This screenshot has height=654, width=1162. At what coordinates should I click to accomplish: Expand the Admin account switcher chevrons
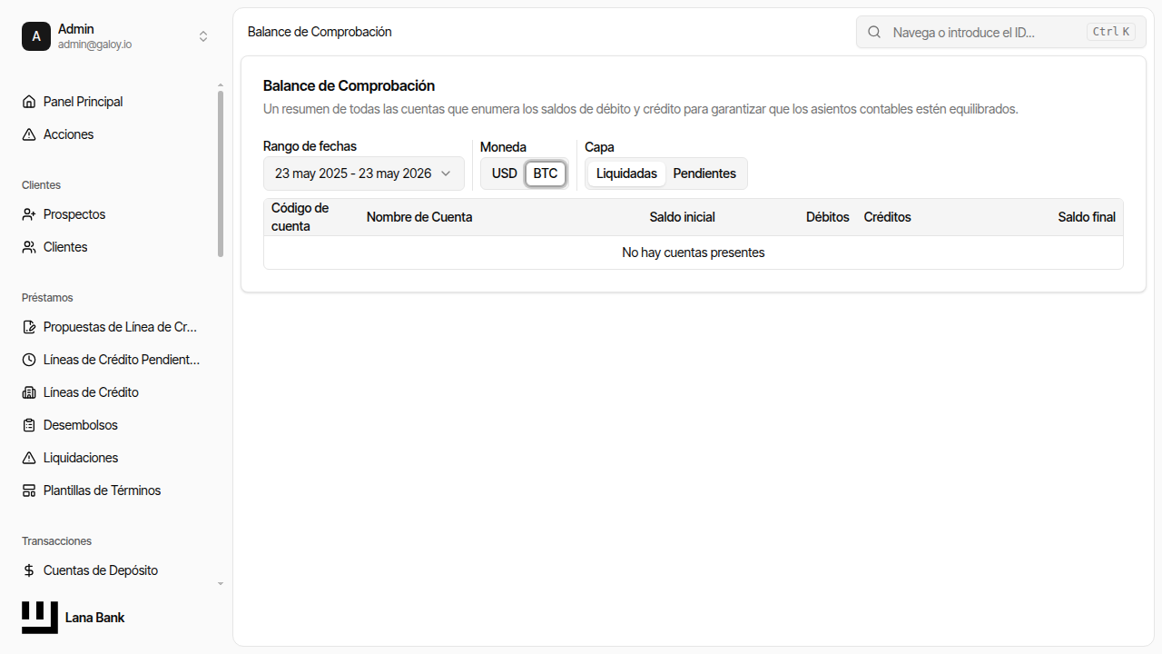203,36
